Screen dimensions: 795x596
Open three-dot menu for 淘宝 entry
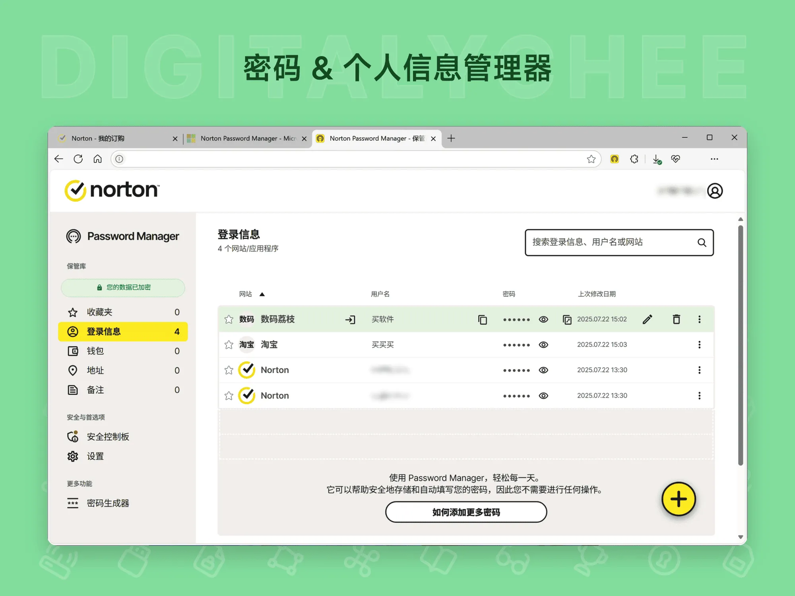pyautogui.click(x=699, y=345)
